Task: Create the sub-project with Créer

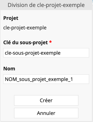Action: click(x=46, y=100)
